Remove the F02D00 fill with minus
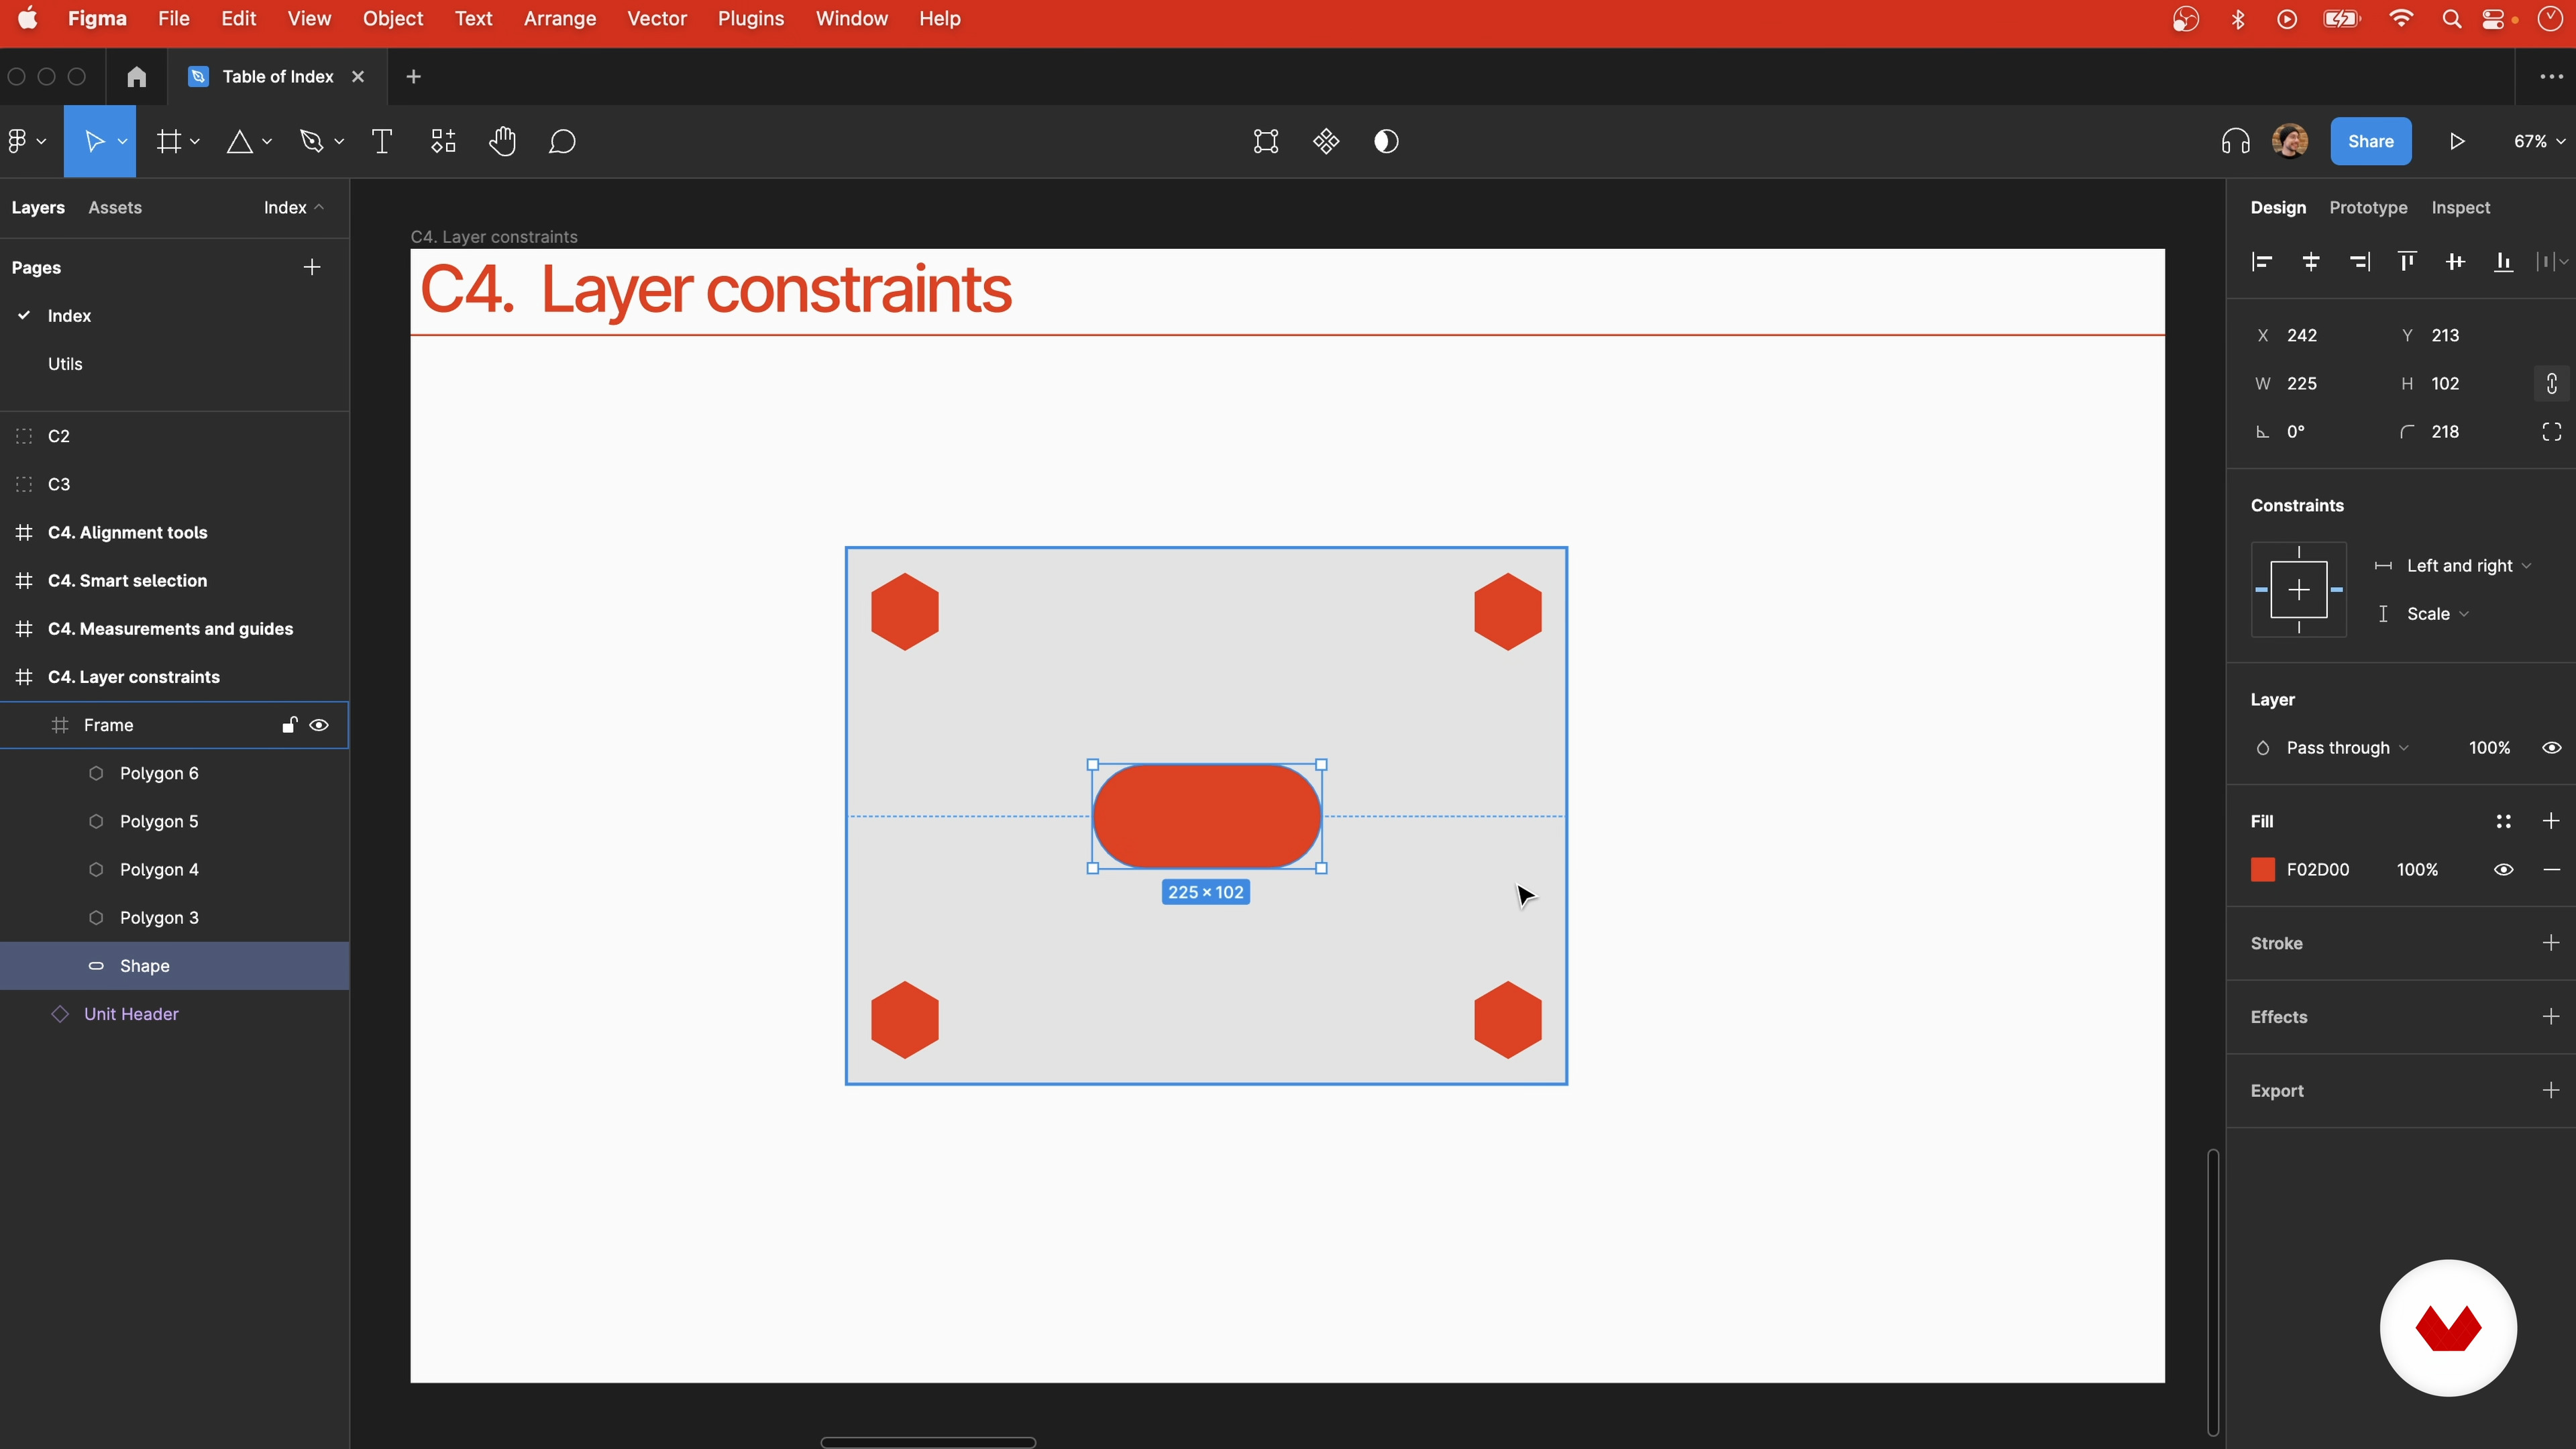 (x=2551, y=870)
